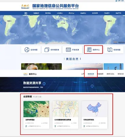Click the date text on 全球地表覆盖 card
125x137 pixels.
coord(30,123)
